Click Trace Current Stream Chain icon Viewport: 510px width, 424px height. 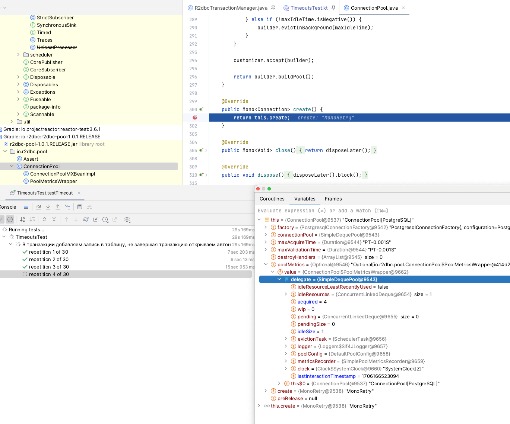(x=89, y=207)
